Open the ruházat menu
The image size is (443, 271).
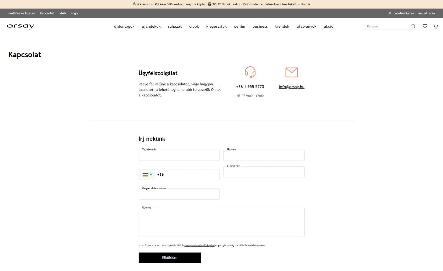175,27
